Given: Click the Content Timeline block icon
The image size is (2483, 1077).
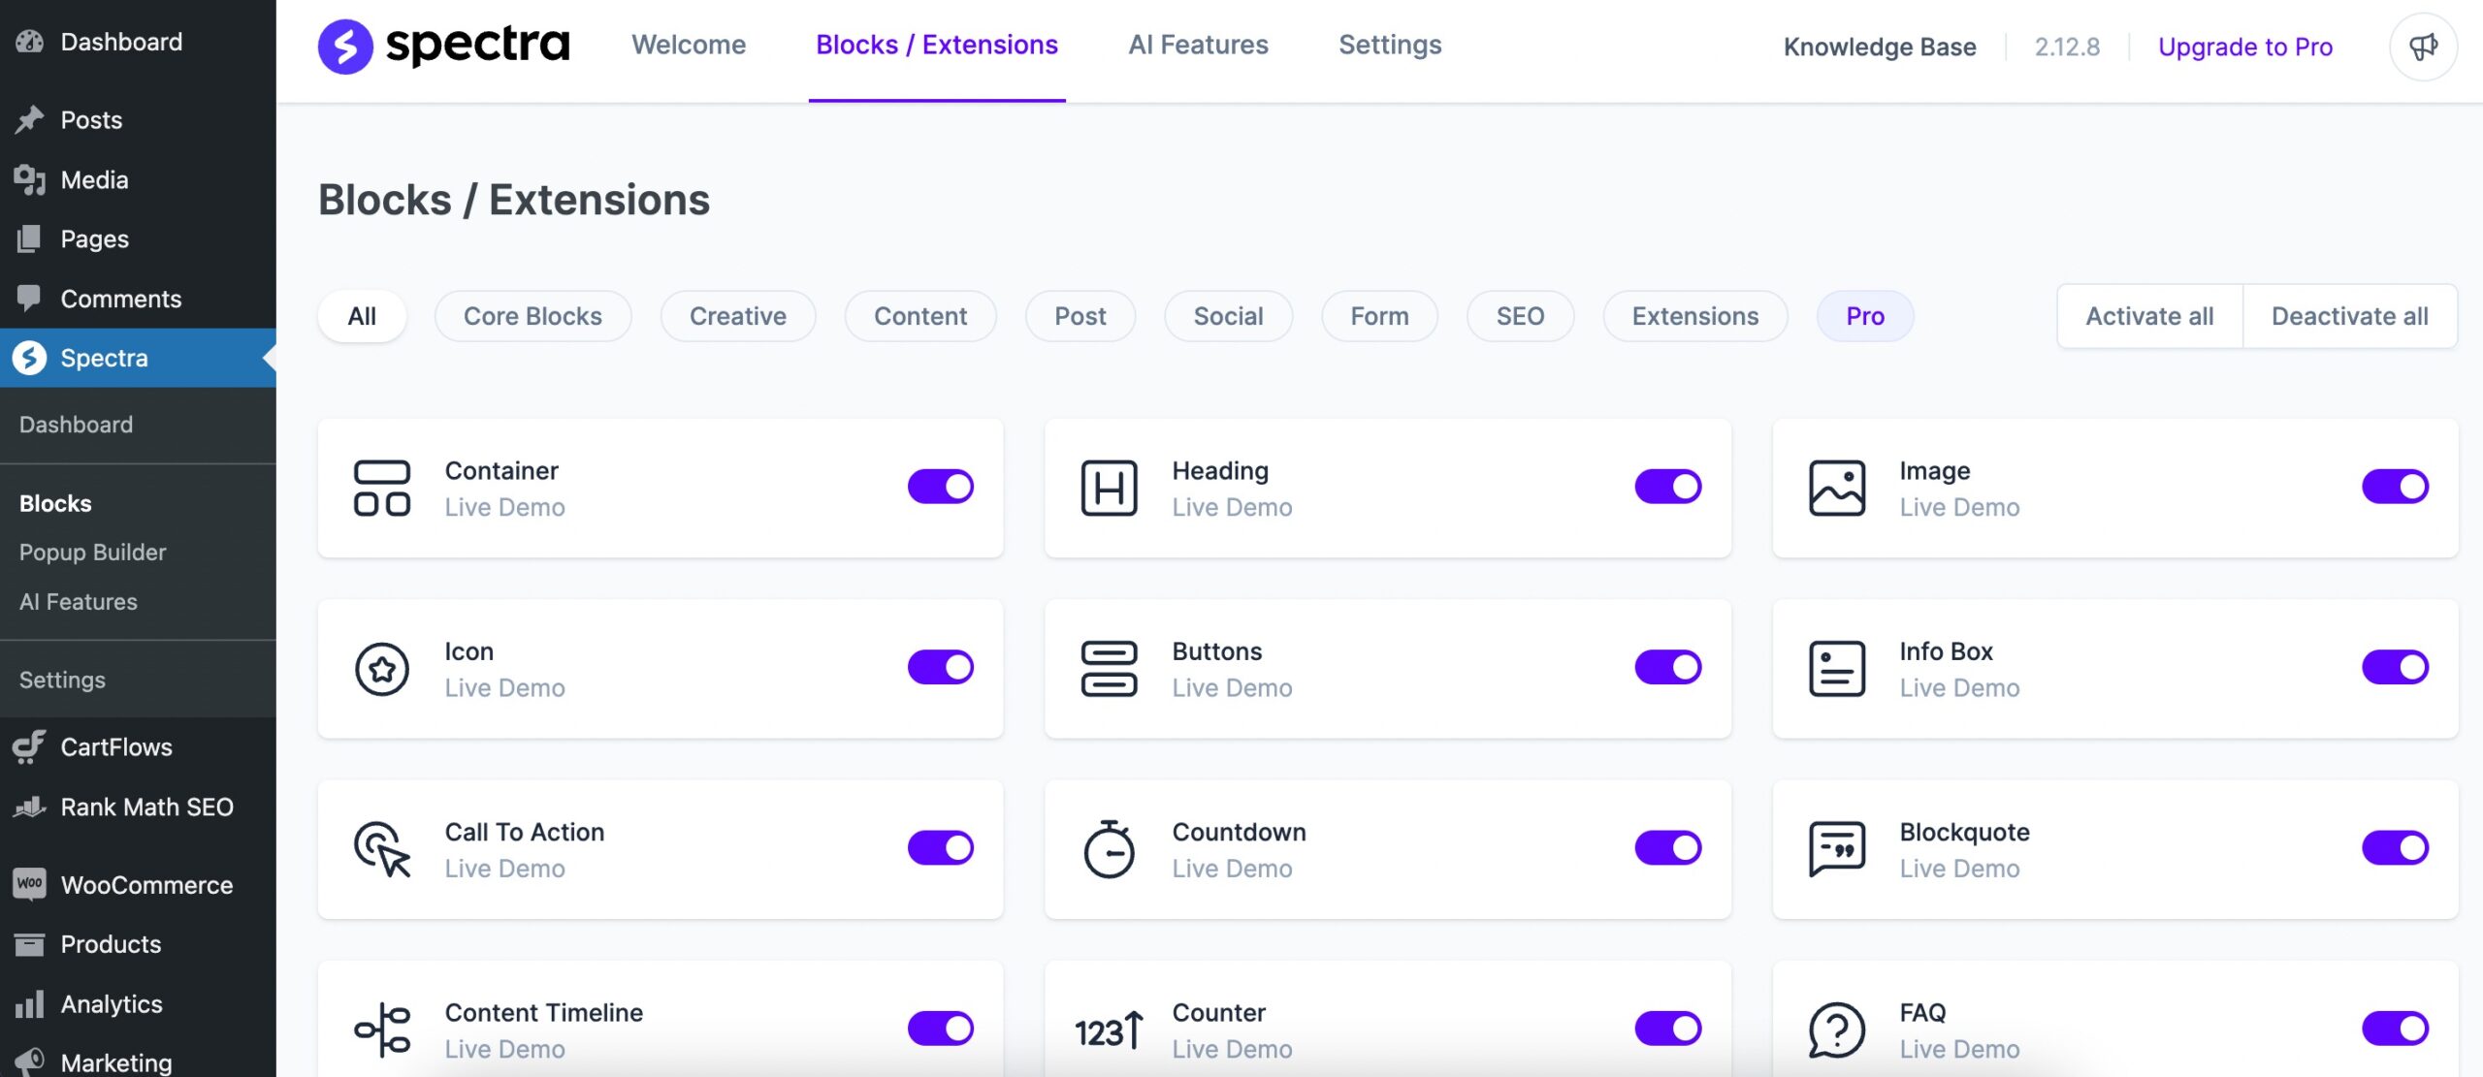Looking at the screenshot, I should point(382,1029).
